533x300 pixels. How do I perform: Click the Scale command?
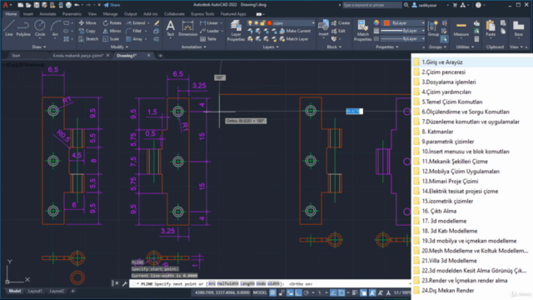[111, 39]
